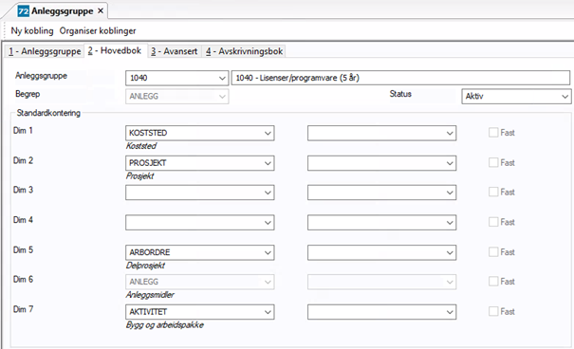Click the Koststed label under Dim 1
The width and height of the screenshot is (574, 349).
(x=141, y=146)
